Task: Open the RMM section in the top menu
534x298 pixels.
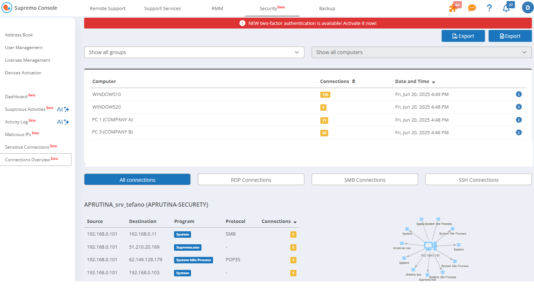Action: coord(217,8)
